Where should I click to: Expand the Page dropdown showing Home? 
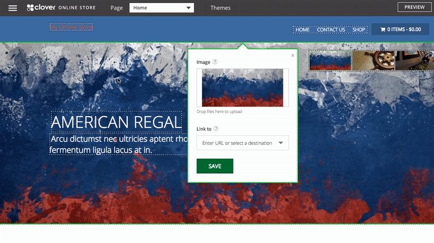click(162, 8)
